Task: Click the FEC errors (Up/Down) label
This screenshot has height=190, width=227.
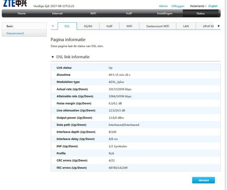Action: click(72, 168)
